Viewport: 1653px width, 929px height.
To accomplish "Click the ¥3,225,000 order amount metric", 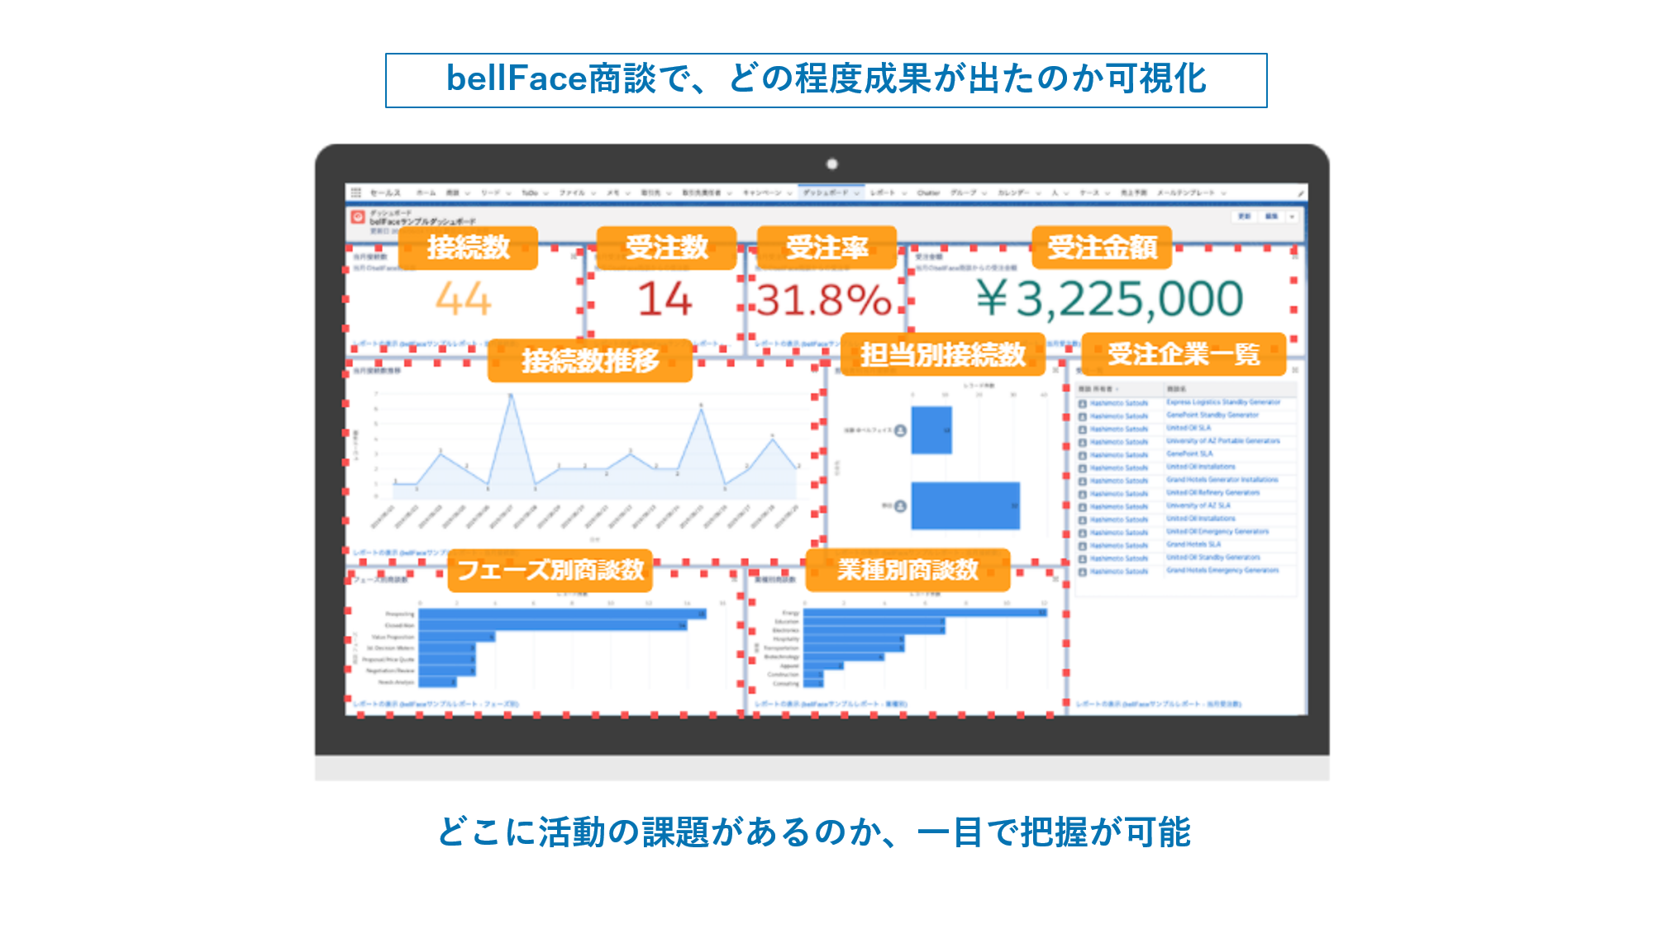I will (1109, 299).
